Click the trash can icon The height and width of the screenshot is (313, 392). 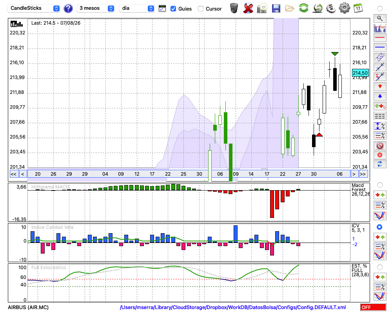tap(234, 8)
